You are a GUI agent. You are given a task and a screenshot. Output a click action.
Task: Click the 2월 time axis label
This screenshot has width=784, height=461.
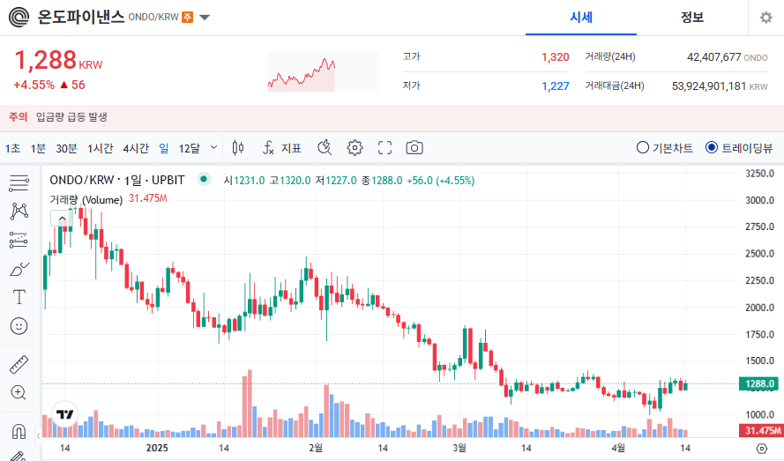coord(316,448)
